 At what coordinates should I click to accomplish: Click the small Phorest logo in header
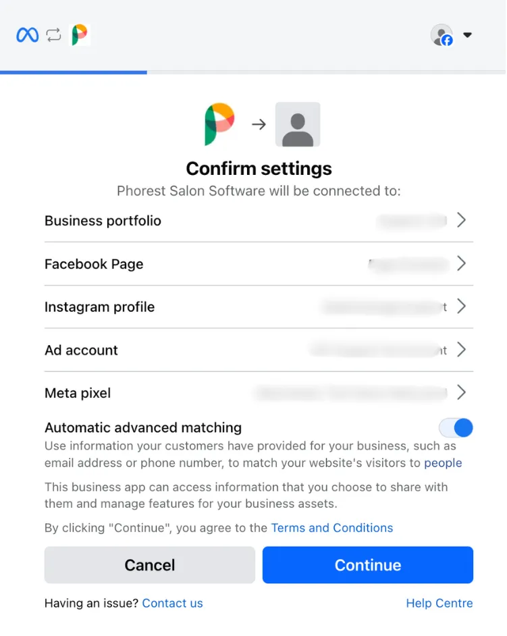pos(80,35)
